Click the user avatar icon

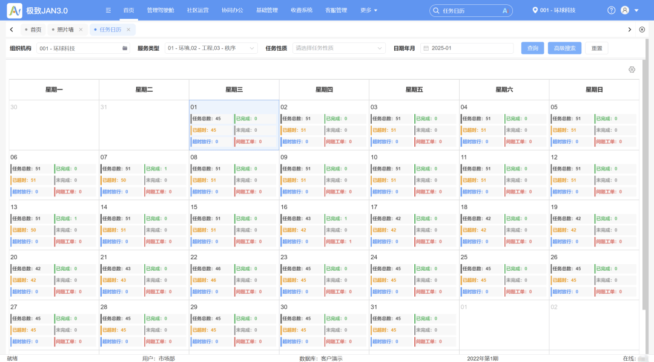pyautogui.click(x=624, y=10)
